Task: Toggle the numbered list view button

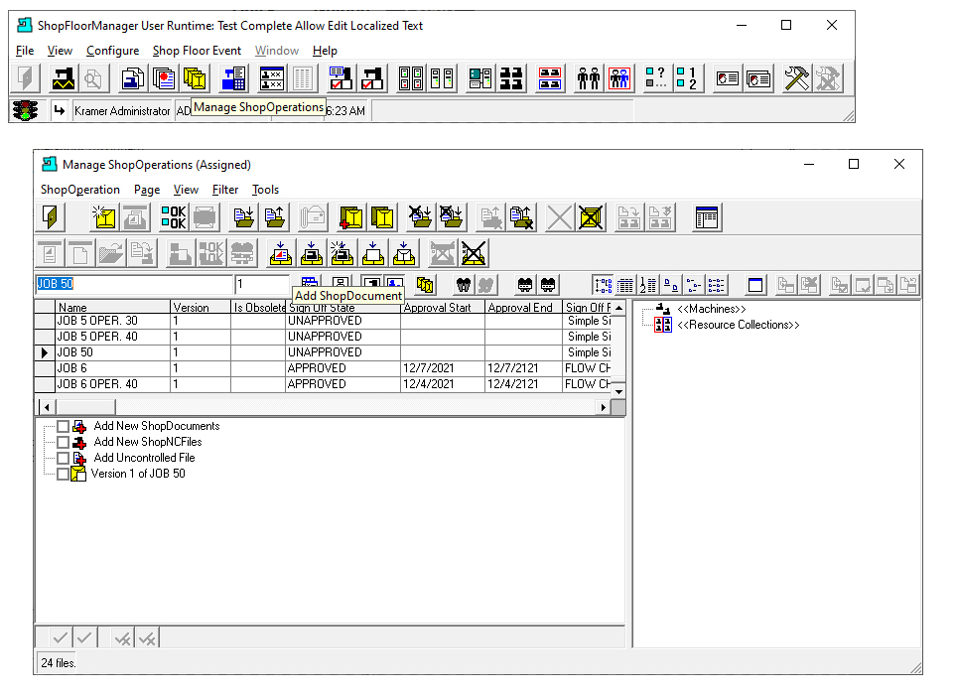Action: pyautogui.click(x=648, y=285)
